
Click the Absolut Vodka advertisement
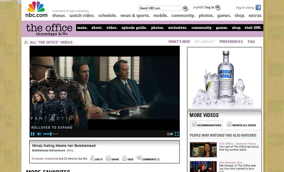224,78
